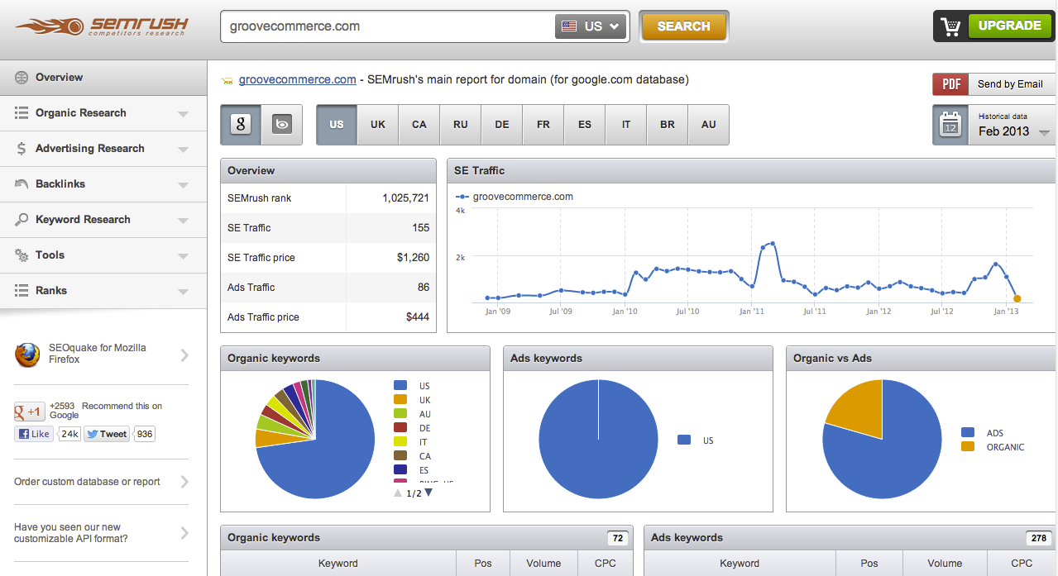The image size is (1058, 576).
Task: Select the DE country tab
Action: click(502, 125)
